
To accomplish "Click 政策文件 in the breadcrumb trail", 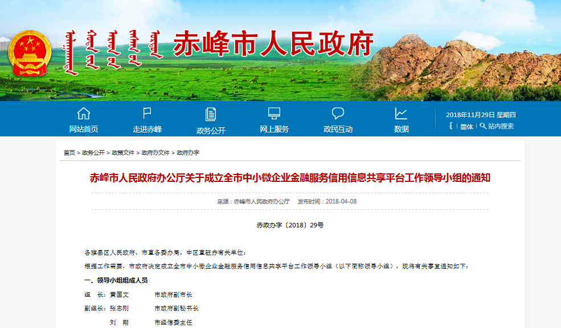I will tap(123, 153).
